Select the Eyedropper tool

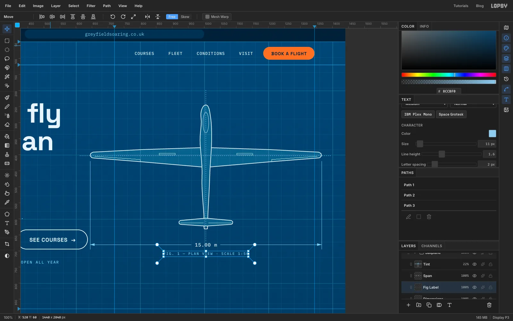[x=7, y=202]
